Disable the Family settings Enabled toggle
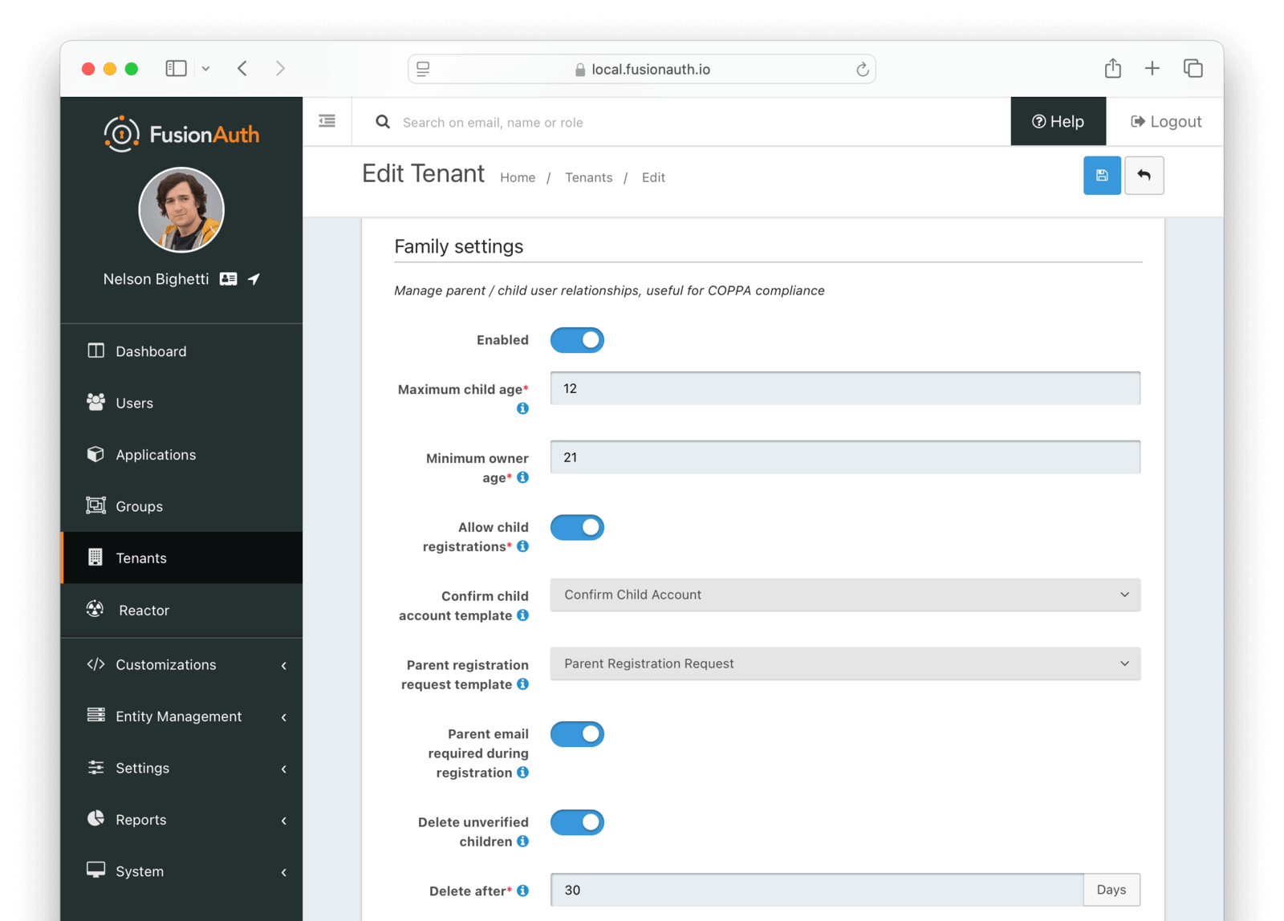This screenshot has height=921, width=1284. tap(577, 340)
